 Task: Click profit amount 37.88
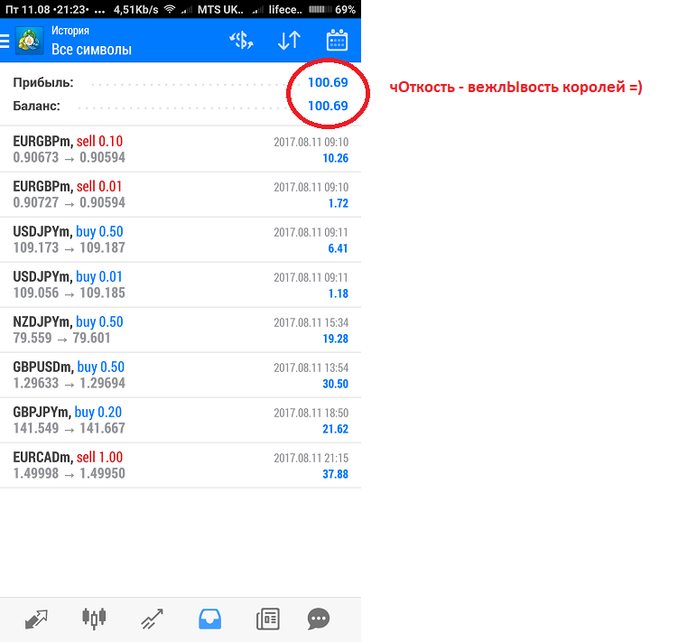(336, 474)
